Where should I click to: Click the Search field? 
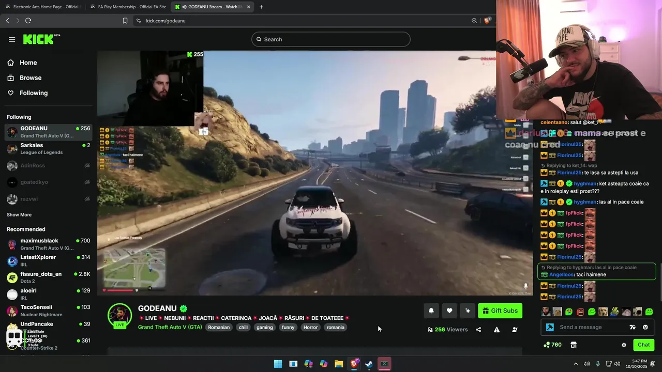tap(331, 39)
